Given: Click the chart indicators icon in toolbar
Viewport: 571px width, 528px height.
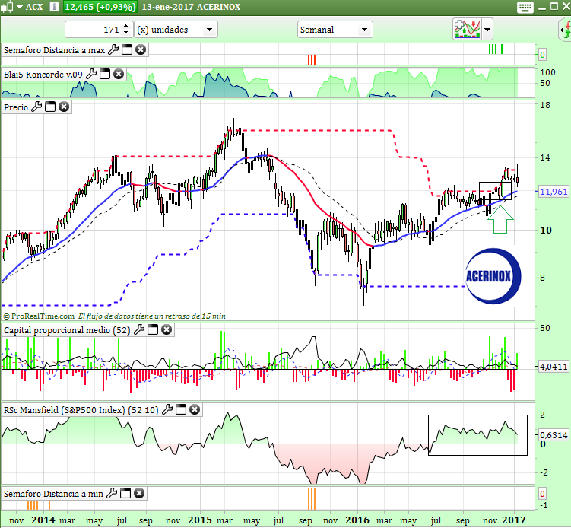Looking at the screenshot, I should pos(465,30).
